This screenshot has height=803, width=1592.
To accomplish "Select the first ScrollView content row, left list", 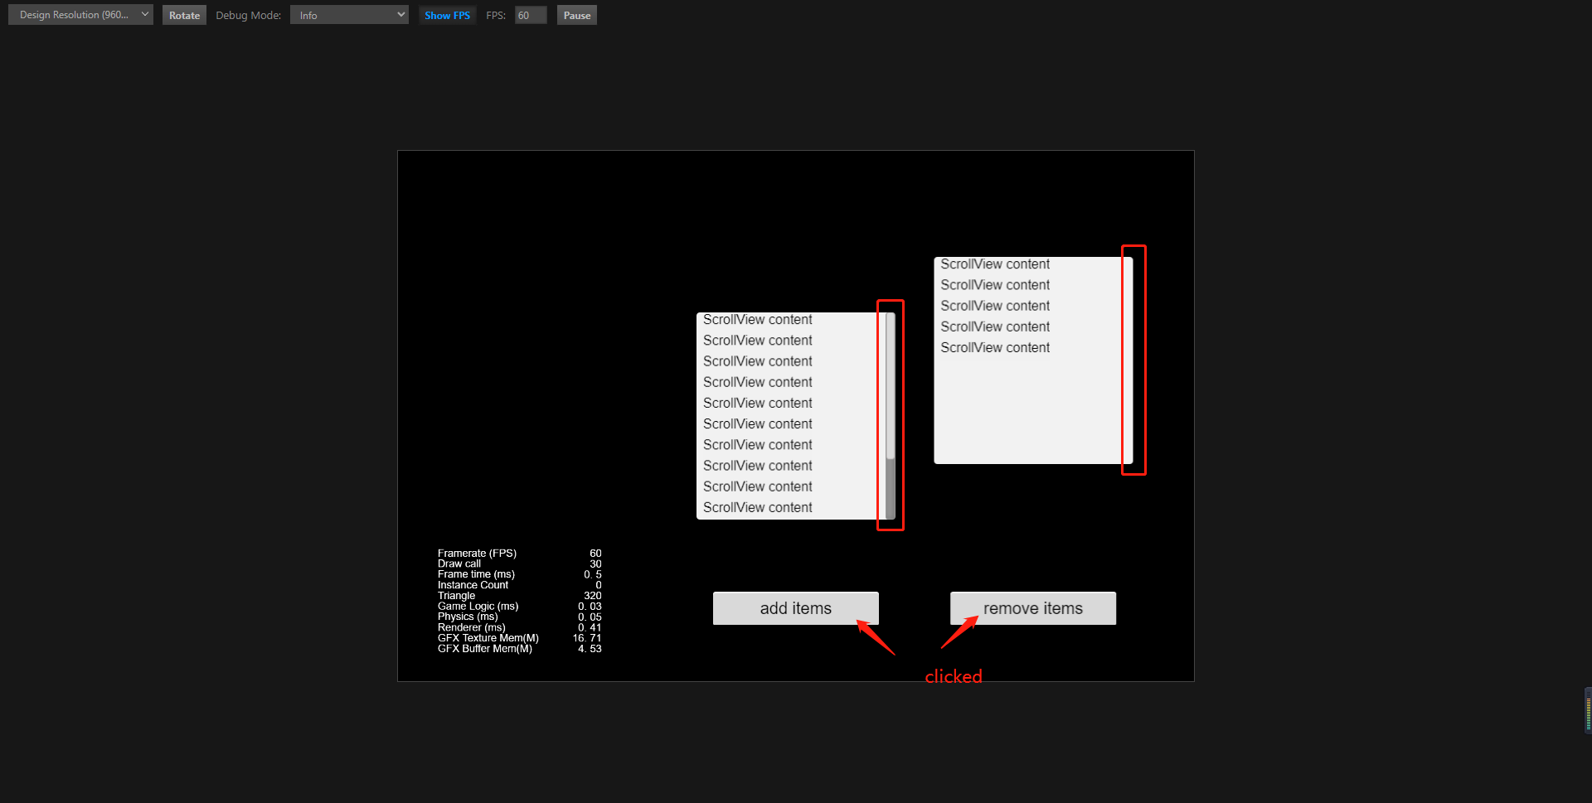I will (x=757, y=319).
